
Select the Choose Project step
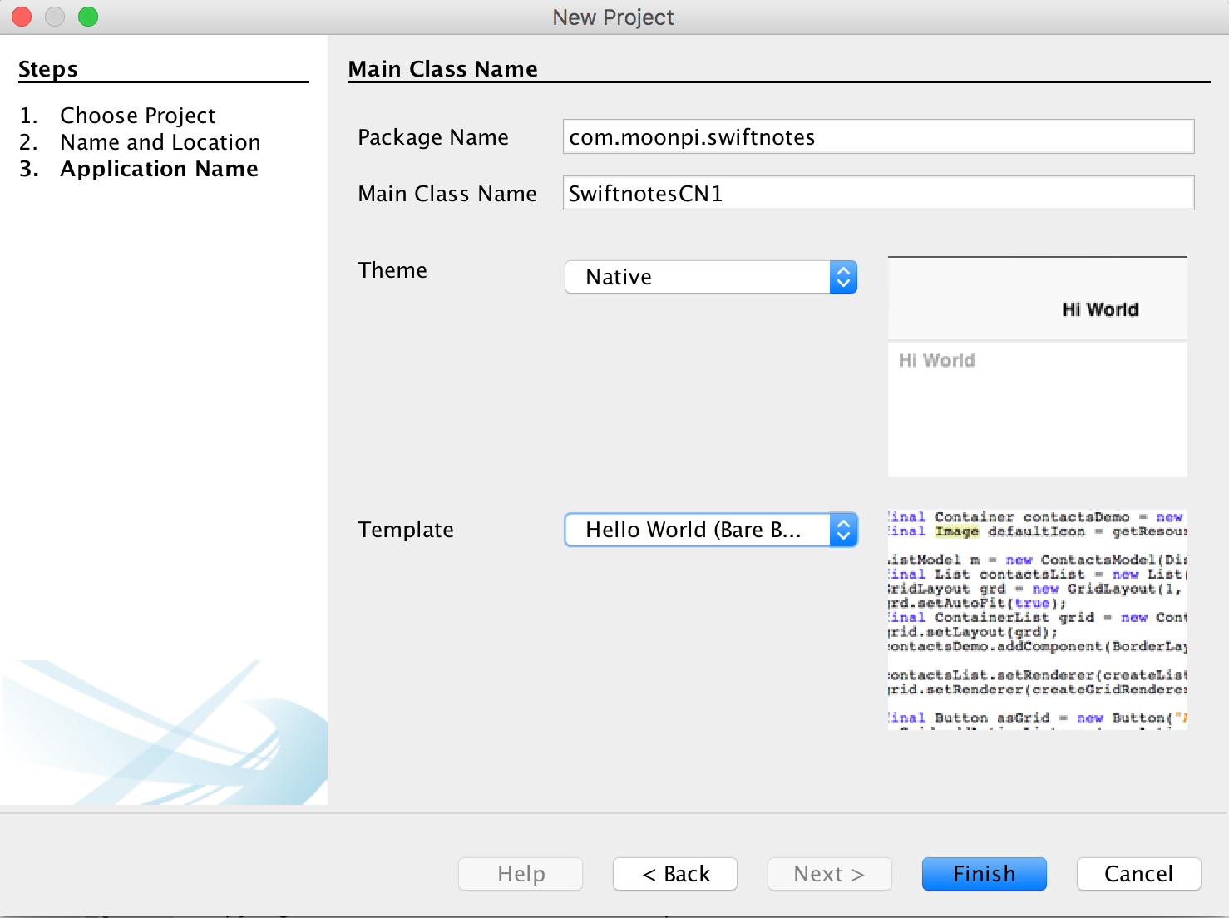(138, 116)
